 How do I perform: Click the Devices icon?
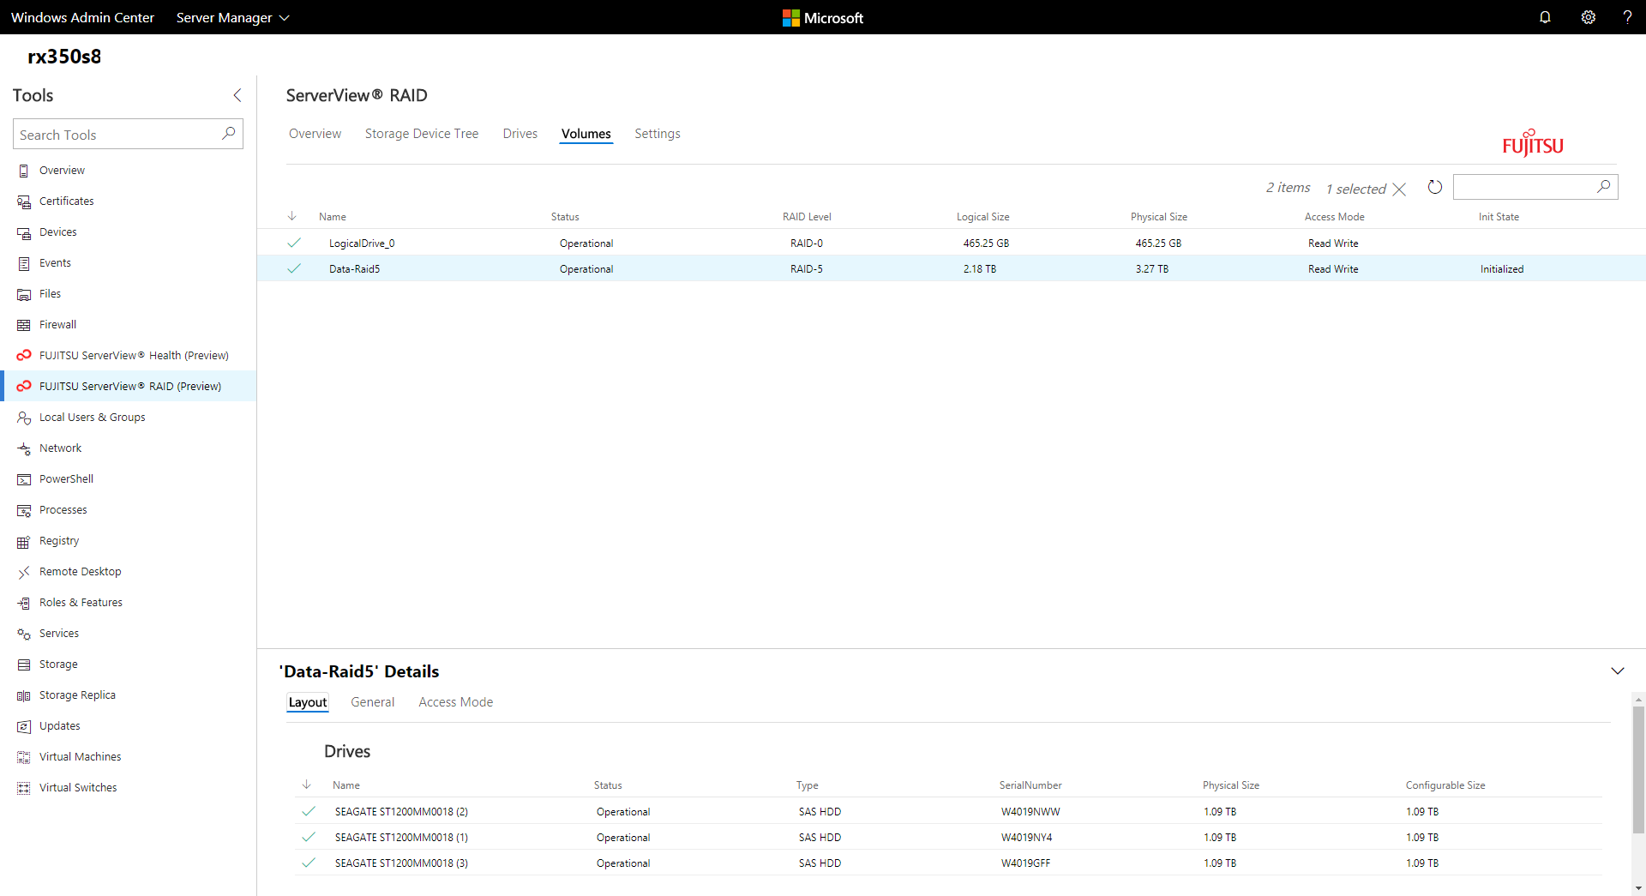pos(24,232)
